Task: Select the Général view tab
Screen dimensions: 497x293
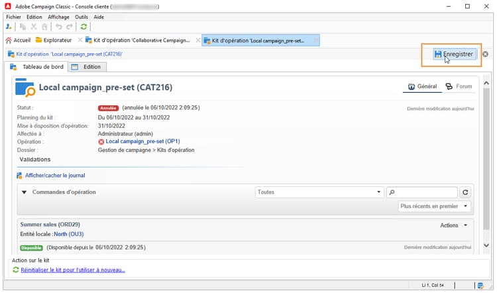Action: tap(422, 86)
